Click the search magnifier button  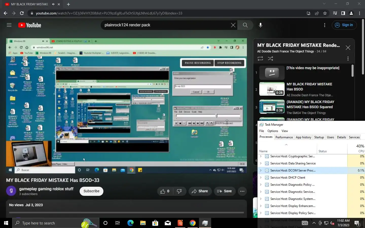click(x=245, y=25)
